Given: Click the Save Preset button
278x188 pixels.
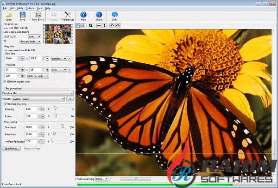Looking at the screenshot, I should tap(12, 148).
